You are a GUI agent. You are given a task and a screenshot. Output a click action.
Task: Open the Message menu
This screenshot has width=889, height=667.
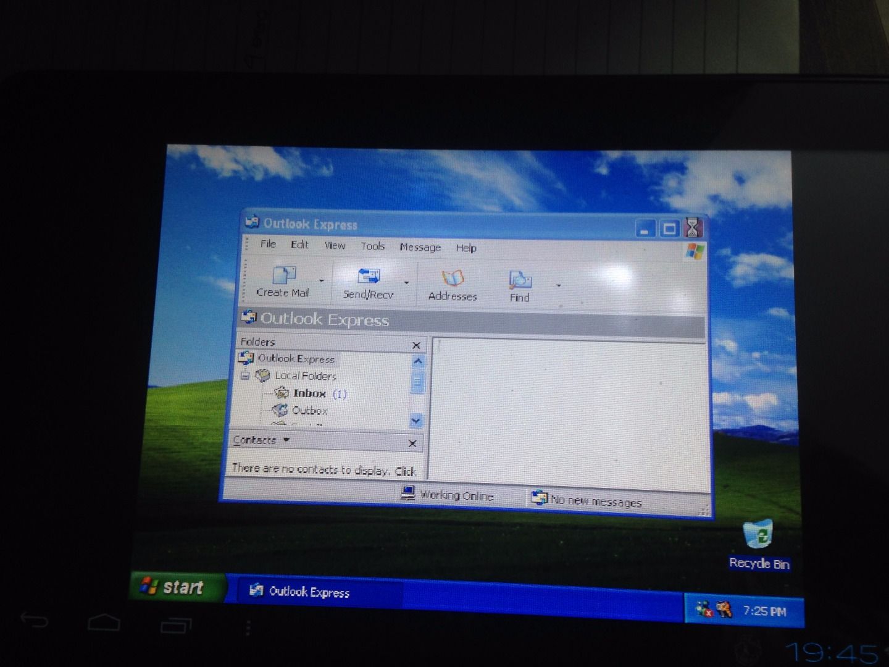pos(420,247)
